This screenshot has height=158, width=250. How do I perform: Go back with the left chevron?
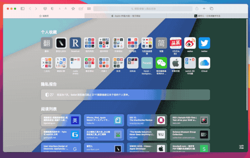pyautogui.click(x=30, y=9)
